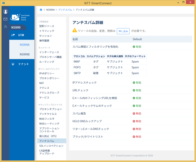Open the mail envelope icon
The image size is (196, 162).
(x=5, y=19)
